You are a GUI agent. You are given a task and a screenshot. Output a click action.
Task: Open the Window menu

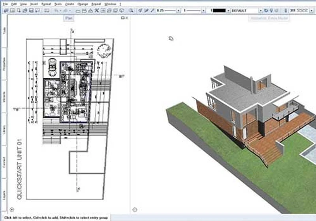[x=110, y=4]
